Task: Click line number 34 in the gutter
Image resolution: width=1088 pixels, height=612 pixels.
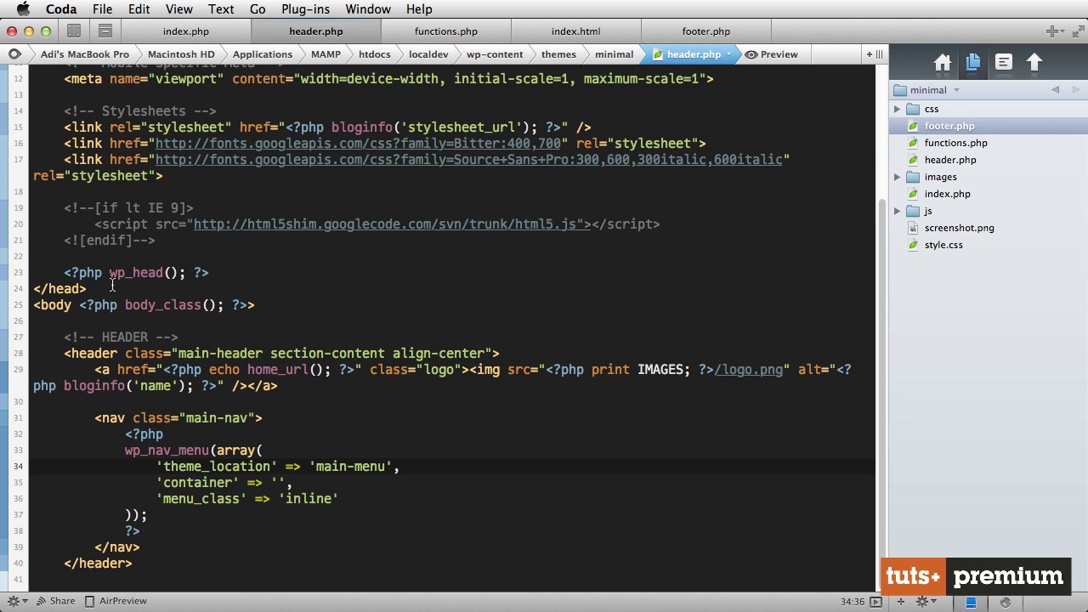Action: click(x=18, y=467)
